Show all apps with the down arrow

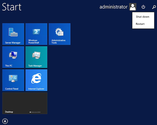tap(5, 121)
